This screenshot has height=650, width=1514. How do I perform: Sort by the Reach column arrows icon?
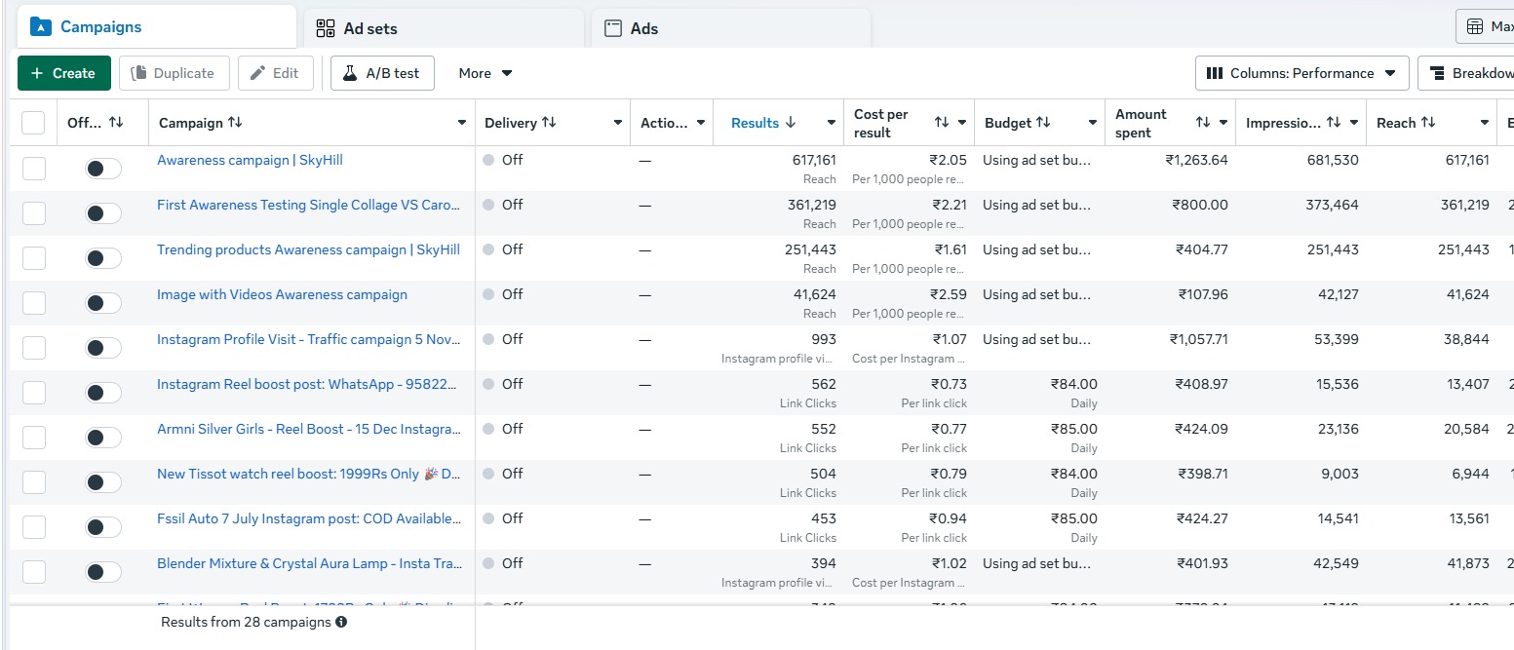1428,123
